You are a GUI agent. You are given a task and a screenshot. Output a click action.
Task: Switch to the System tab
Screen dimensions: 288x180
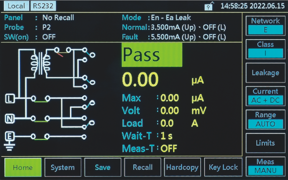(63, 167)
